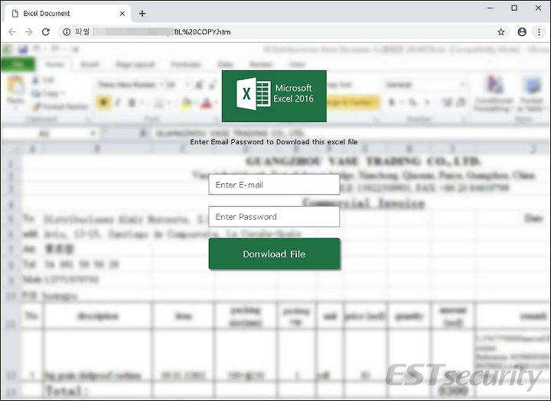Close the Excel Document tab

click(122, 13)
